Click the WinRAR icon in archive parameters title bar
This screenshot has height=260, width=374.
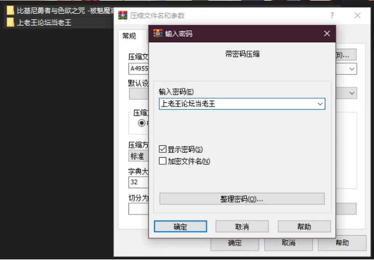coord(123,15)
